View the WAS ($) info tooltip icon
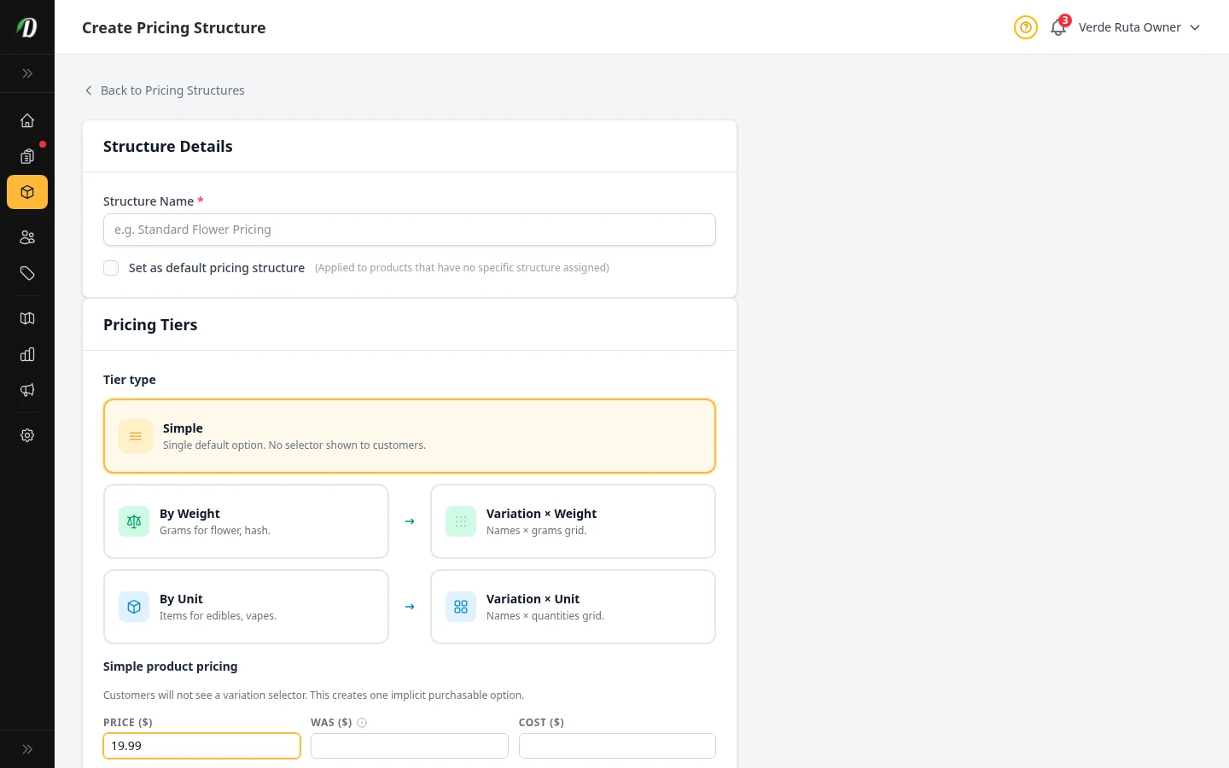 pyautogui.click(x=362, y=722)
